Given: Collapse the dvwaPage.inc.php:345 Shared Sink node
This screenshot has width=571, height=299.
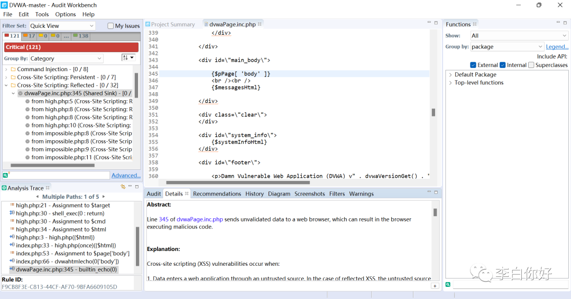Looking at the screenshot, I should click(x=13, y=93).
